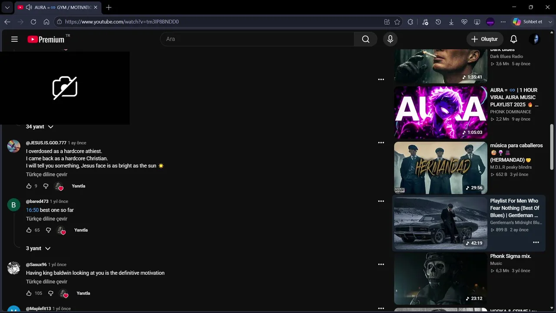Viewport: 556px width, 313px height.
Task: Add this page to favorites with star
Action: pyautogui.click(x=397, y=22)
